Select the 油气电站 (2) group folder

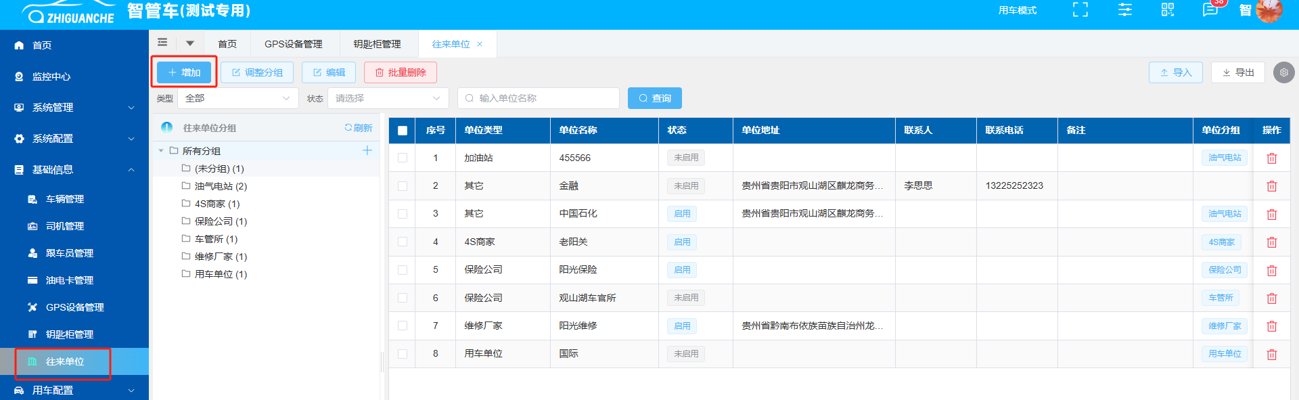[x=221, y=186]
